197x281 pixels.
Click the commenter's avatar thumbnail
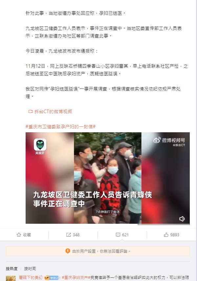coord(11,278)
